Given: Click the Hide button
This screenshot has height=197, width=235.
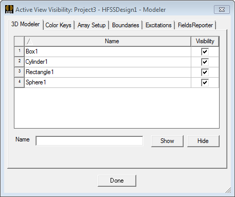Looking at the screenshot, I should tap(203, 141).
